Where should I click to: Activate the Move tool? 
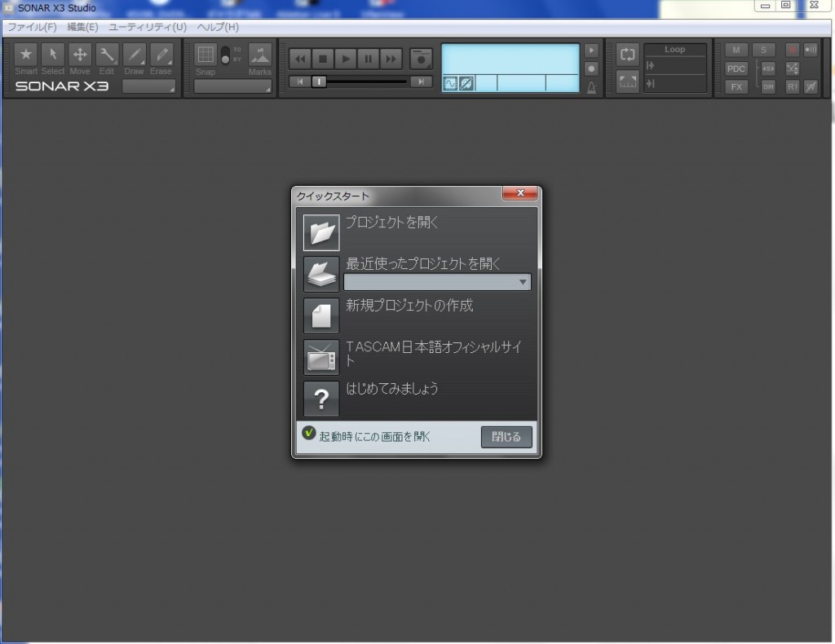tap(80, 55)
